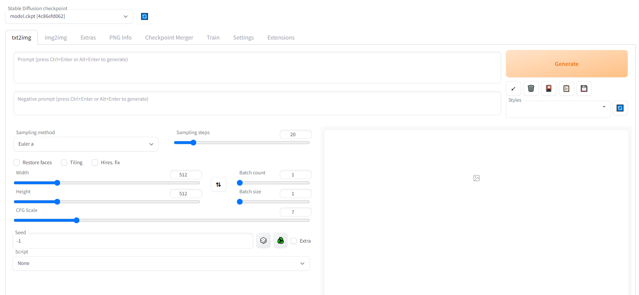Viewport: 639px width, 295px height.
Task: Switch to the txt2img tab
Action: [22, 38]
